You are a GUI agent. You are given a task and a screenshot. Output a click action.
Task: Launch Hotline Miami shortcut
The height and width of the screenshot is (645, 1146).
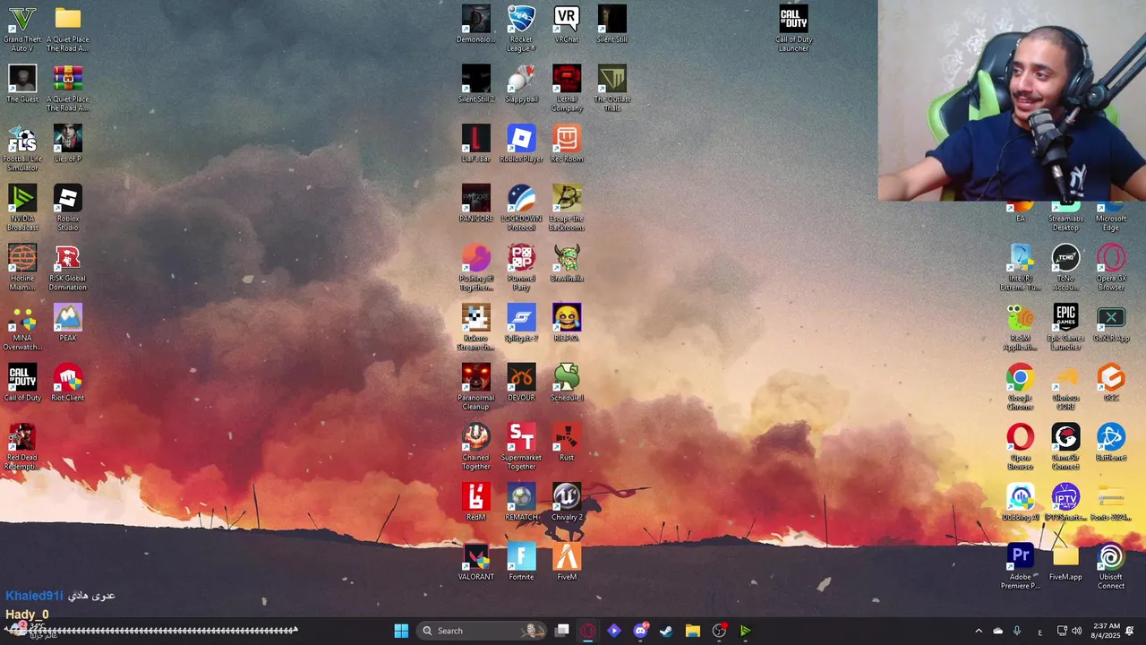point(22,268)
